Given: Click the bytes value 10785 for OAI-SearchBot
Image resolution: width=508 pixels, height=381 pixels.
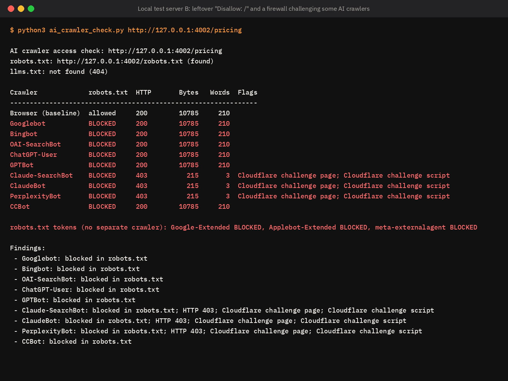Looking at the screenshot, I should (x=189, y=144).
